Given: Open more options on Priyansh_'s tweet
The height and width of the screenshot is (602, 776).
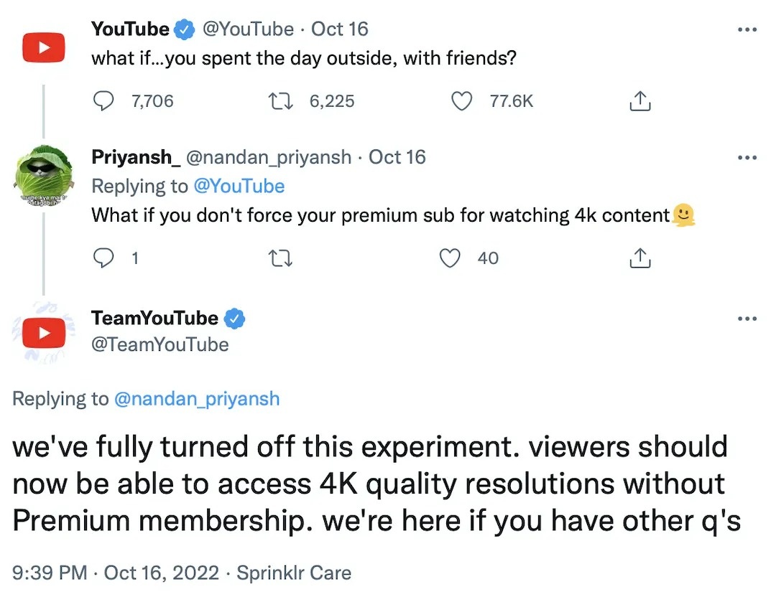Looking at the screenshot, I should pyautogui.click(x=747, y=157).
